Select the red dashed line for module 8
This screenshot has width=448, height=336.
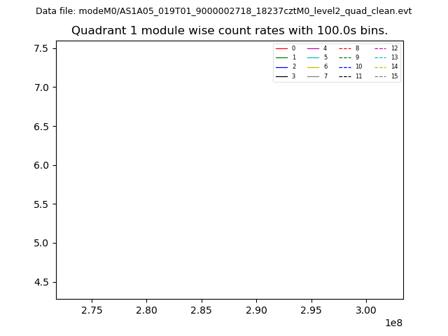[344, 48]
